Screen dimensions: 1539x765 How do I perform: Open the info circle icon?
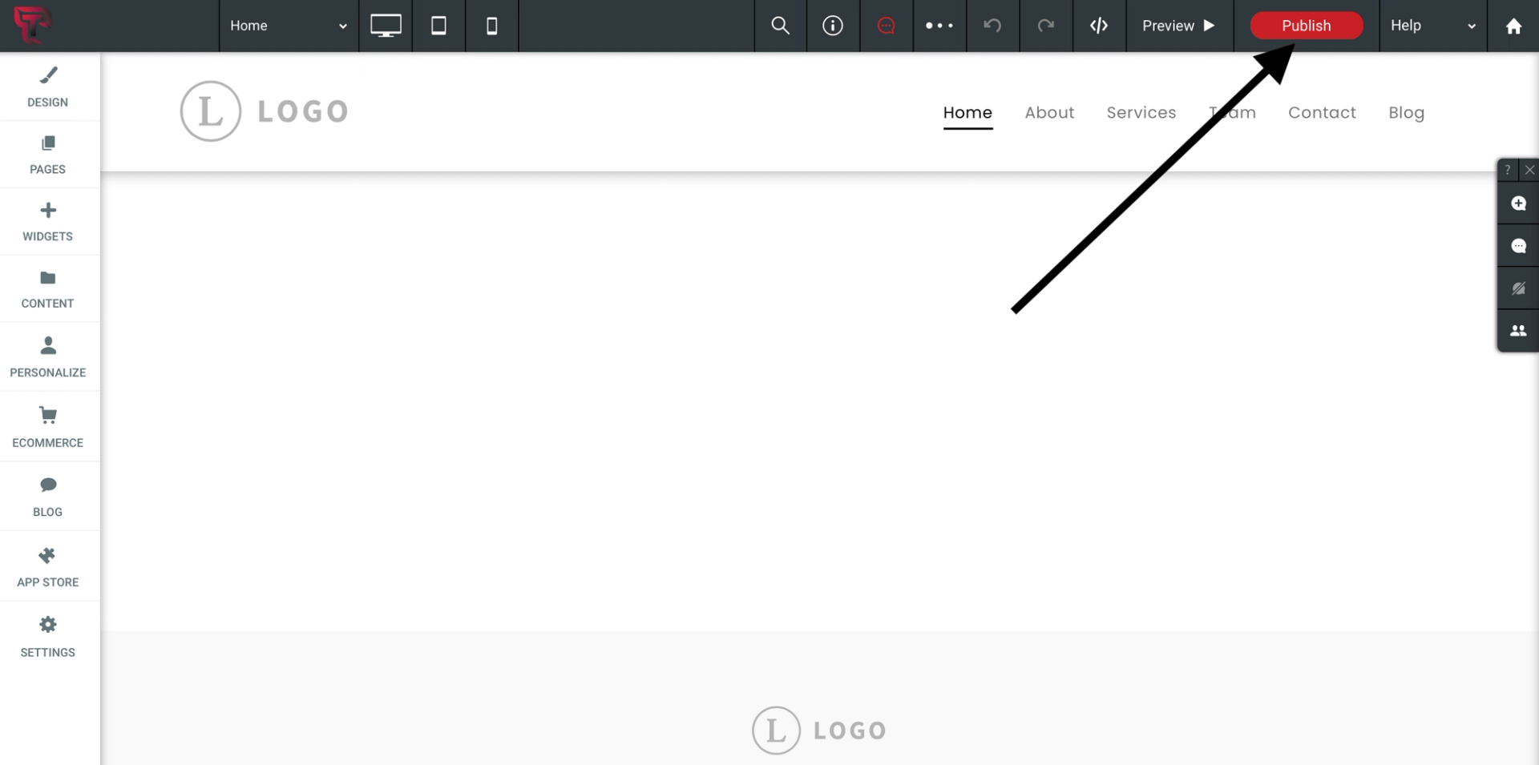click(x=833, y=26)
